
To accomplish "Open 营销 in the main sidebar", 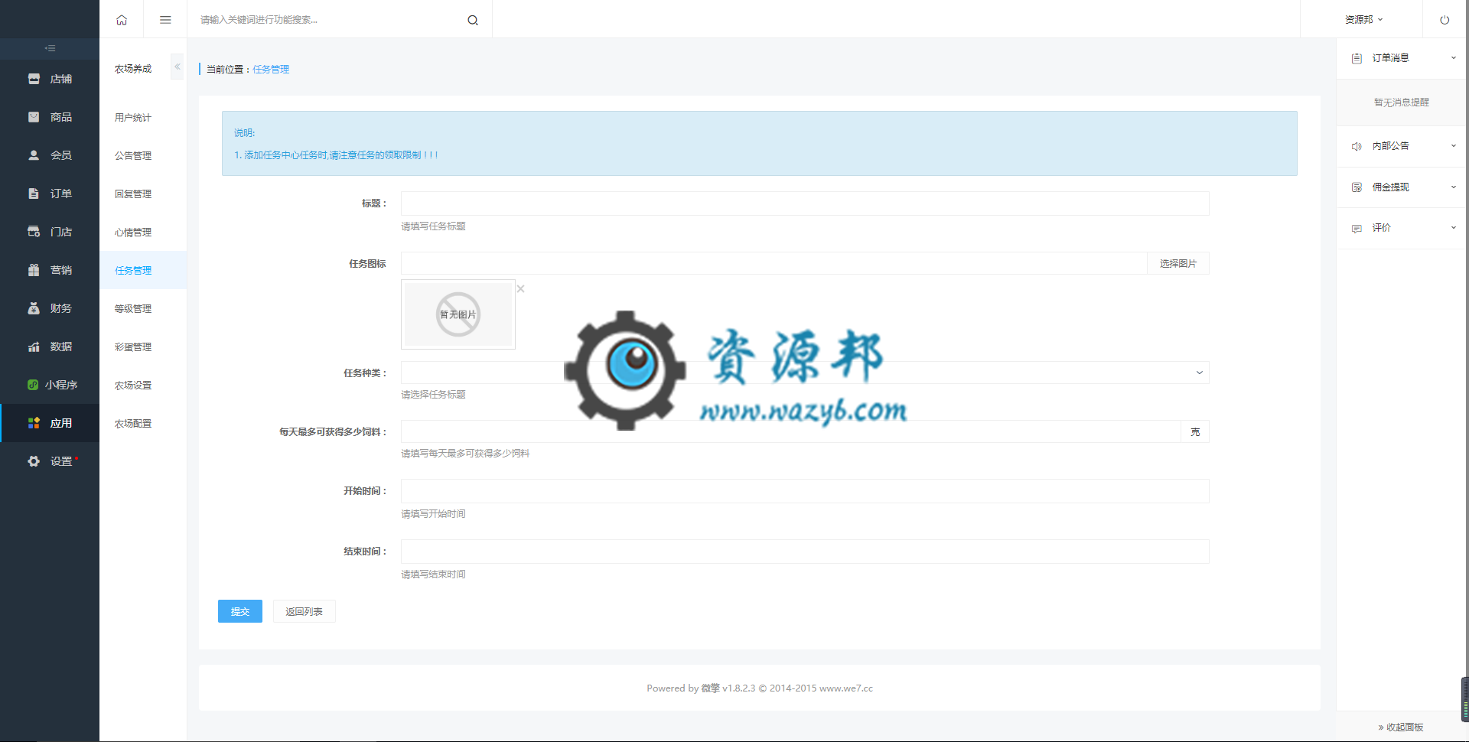I will (x=50, y=270).
